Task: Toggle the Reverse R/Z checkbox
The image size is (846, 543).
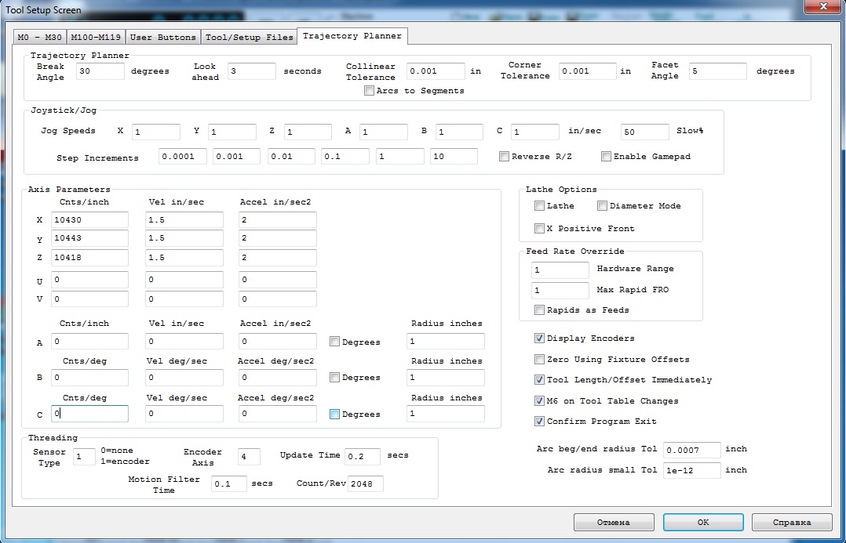Action: pyautogui.click(x=505, y=157)
